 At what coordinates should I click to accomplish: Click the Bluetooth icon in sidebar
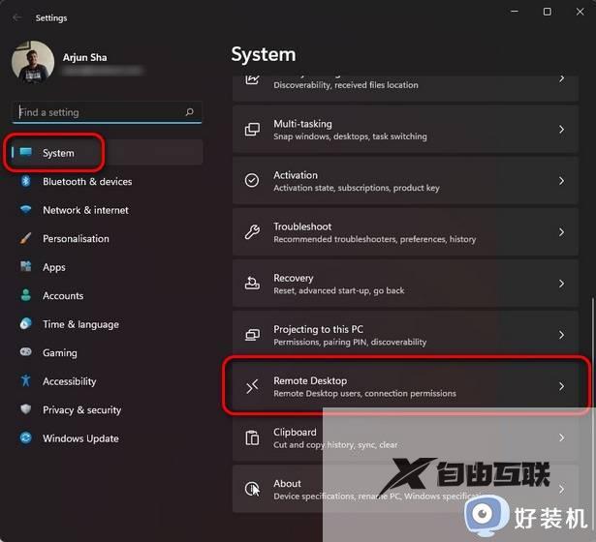point(26,181)
